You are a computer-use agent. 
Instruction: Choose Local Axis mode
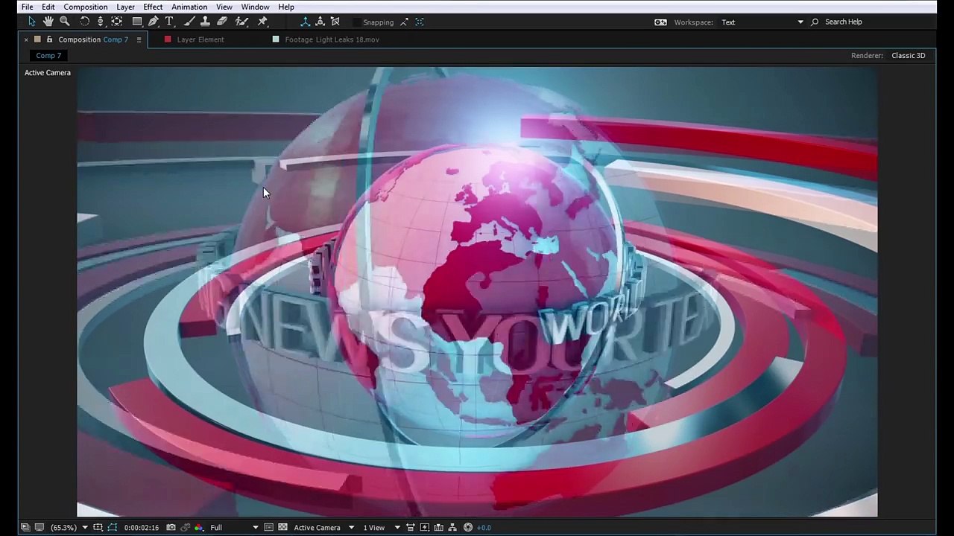pos(305,22)
